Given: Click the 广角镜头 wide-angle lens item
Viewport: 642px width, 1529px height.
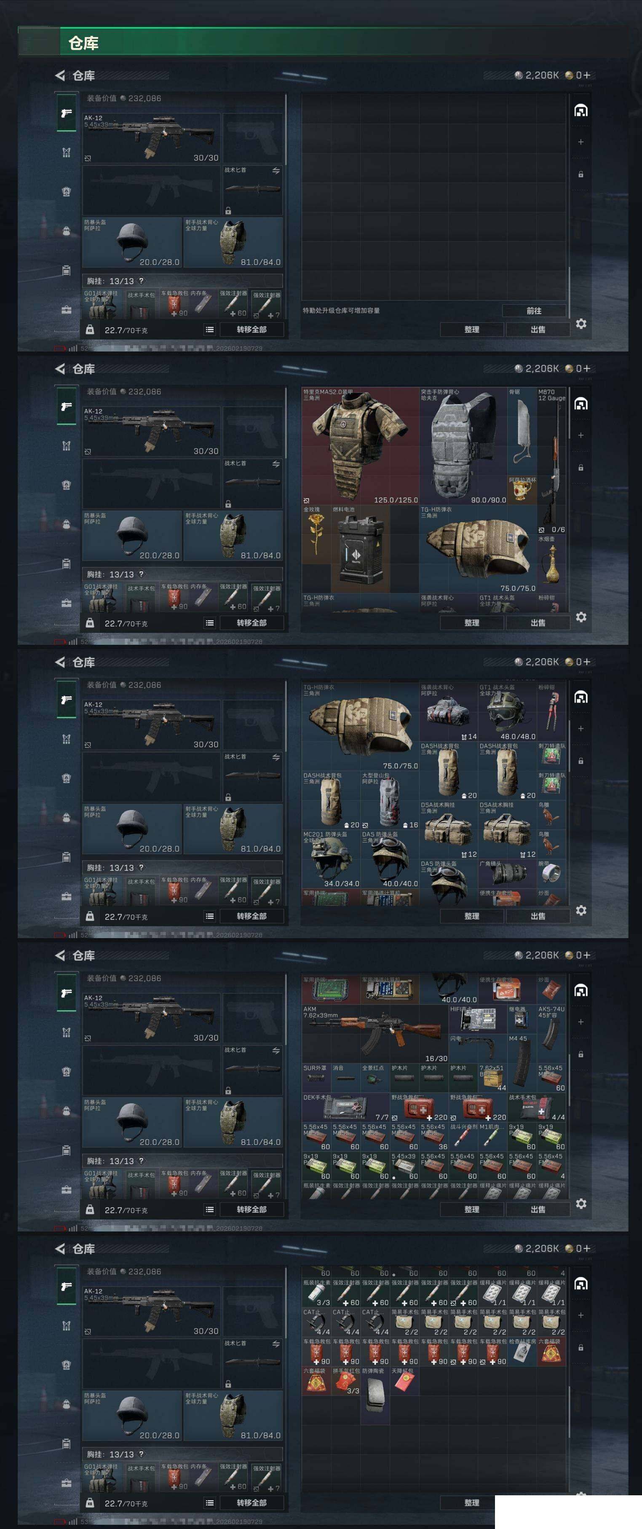Looking at the screenshot, I should (507, 874).
